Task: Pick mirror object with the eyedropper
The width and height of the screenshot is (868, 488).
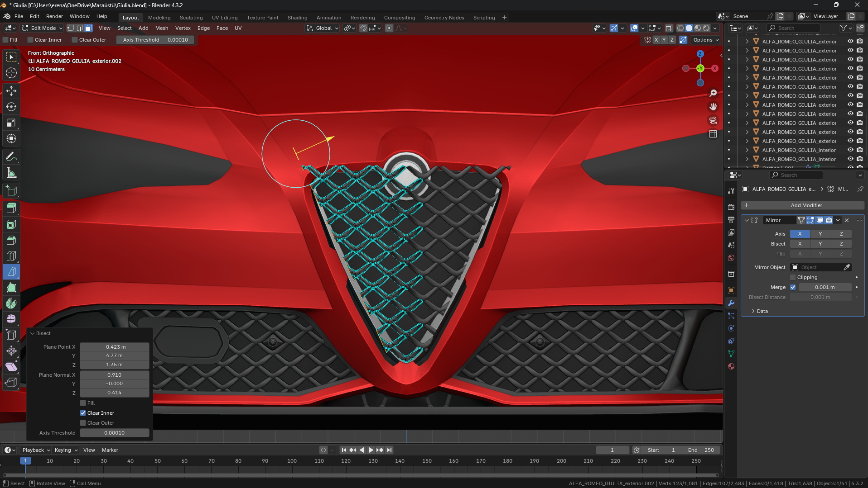Action: coord(847,267)
